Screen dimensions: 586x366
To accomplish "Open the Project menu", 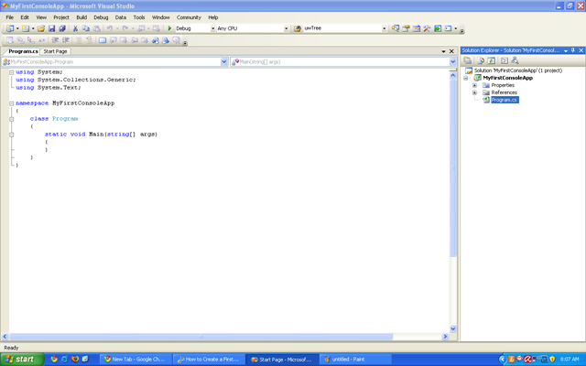I will (x=61, y=17).
